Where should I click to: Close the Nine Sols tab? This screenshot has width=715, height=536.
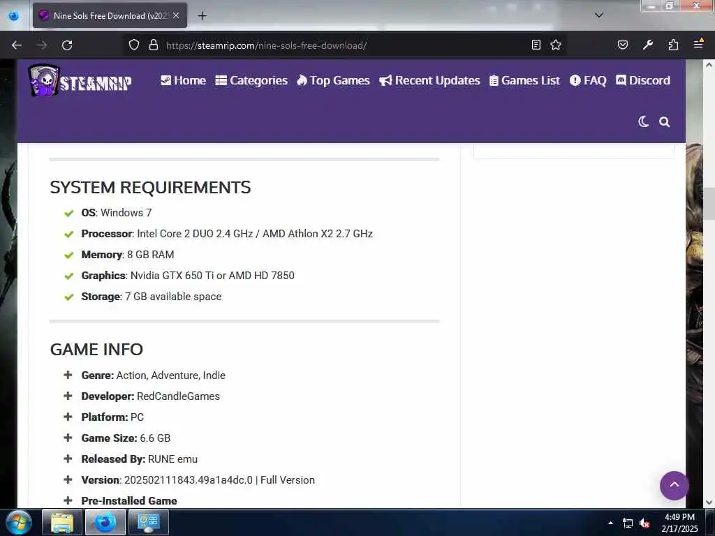[176, 15]
